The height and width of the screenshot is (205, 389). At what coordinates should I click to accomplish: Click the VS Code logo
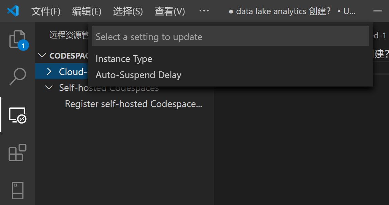pos(13,10)
